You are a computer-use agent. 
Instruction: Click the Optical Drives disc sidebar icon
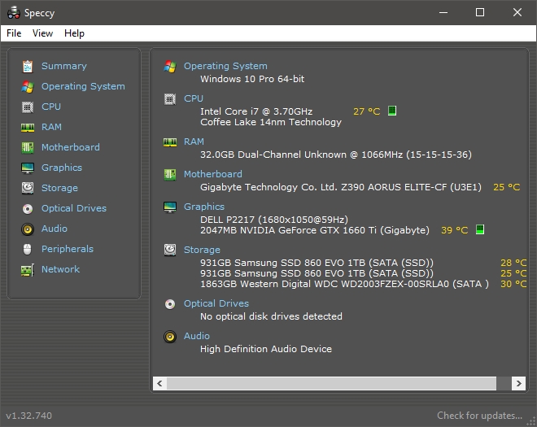coord(28,208)
